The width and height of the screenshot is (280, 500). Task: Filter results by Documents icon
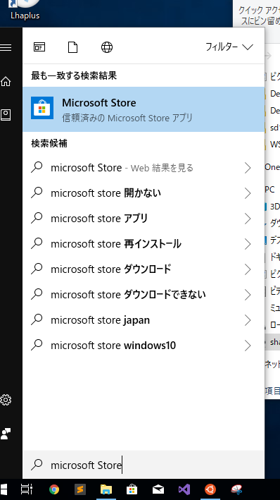73,47
